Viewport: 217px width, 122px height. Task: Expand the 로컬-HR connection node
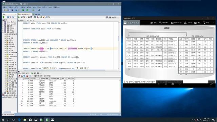coord(3,26)
